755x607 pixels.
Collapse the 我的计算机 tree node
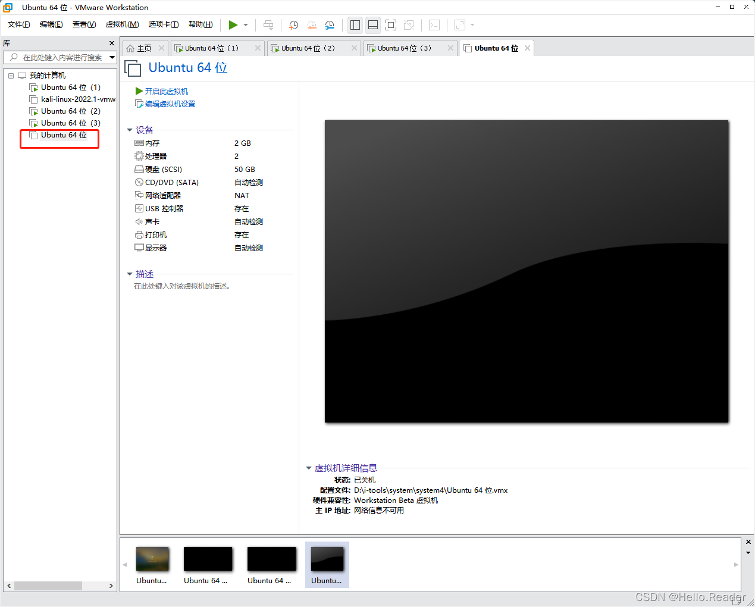pyautogui.click(x=11, y=76)
